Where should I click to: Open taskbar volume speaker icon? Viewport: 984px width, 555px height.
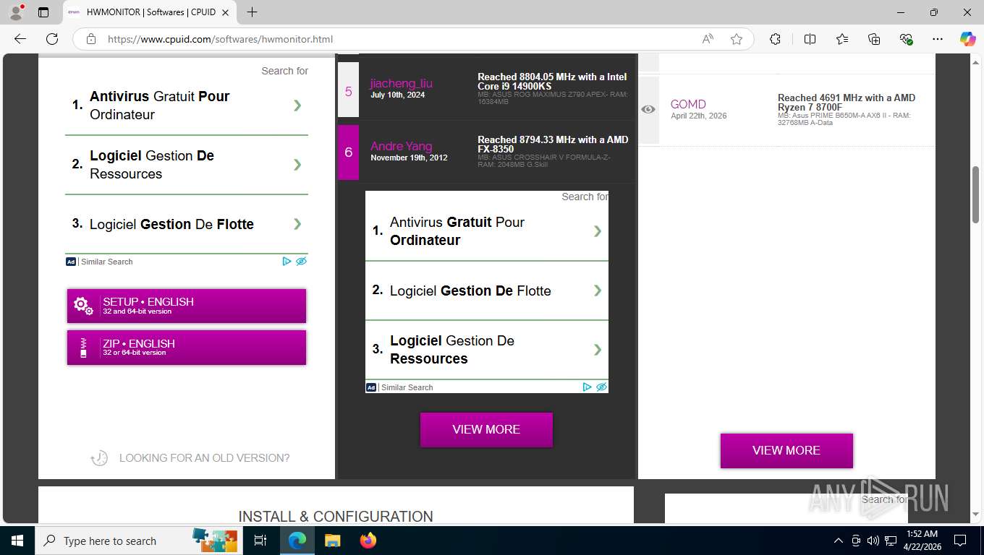tap(873, 541)
